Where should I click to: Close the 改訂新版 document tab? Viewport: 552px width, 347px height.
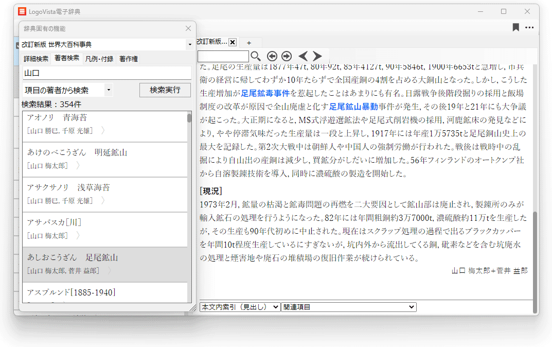pyautogui.click(x=233, y=42)
